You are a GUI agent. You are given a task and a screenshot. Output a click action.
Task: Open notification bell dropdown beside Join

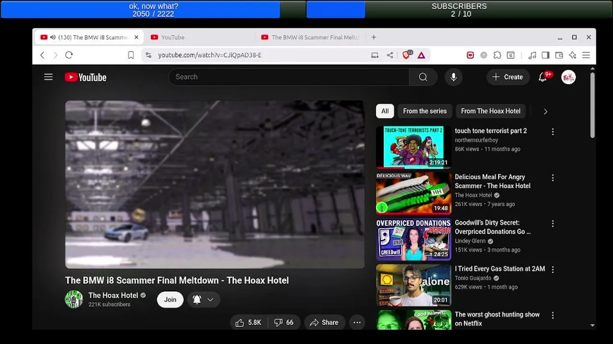204,300
